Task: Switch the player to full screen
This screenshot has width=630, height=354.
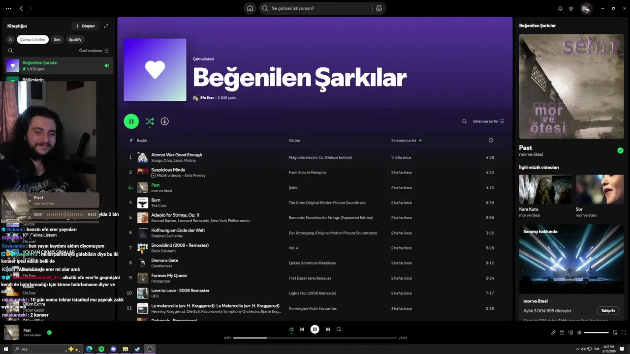Action: point(623,333)
